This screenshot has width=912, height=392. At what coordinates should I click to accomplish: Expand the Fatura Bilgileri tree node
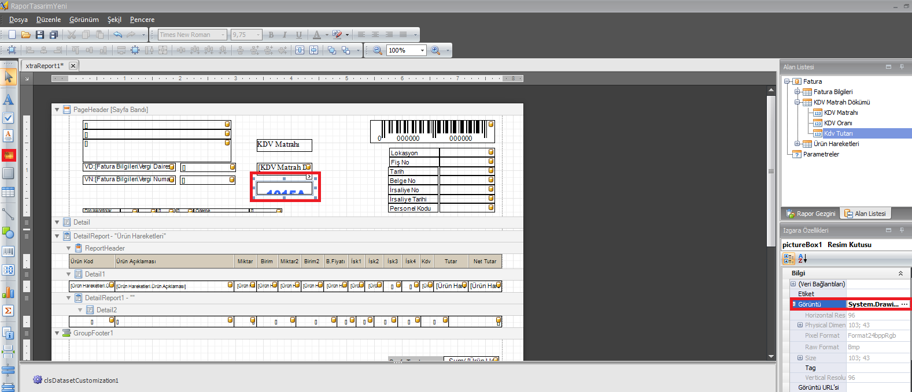click(x=797, y=92)
